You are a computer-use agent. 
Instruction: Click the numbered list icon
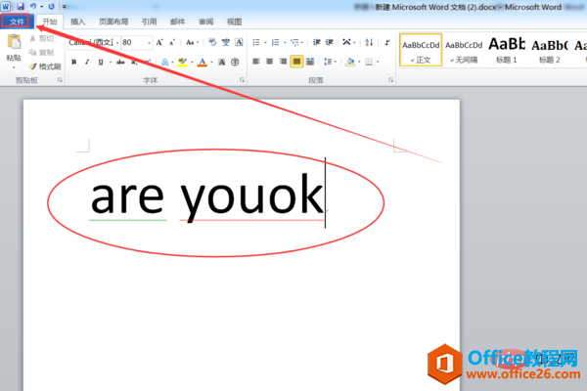276,42
